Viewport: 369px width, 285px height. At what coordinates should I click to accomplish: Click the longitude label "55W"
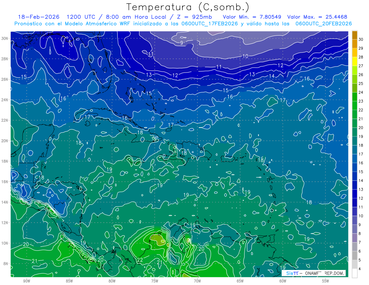point(326,281)
